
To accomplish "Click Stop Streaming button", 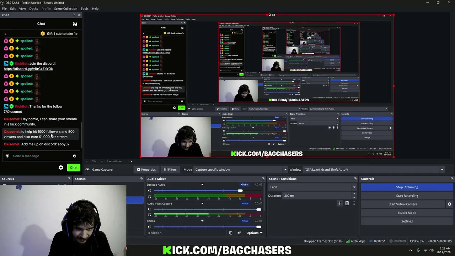I will (x=407, y=187).
